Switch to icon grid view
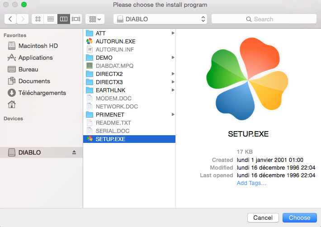 pos(38,19)
